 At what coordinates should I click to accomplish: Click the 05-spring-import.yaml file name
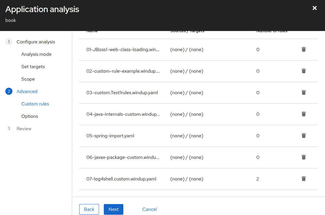110,136
